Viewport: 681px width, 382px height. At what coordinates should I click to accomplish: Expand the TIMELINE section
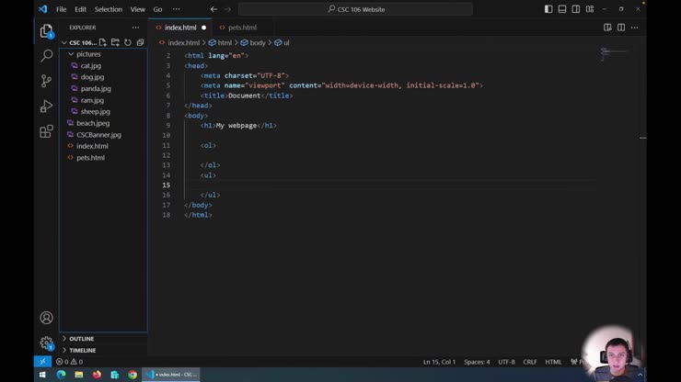click(x=82, y=350)
